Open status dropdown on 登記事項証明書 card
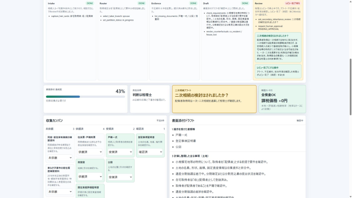Screen dimensions: 352x198 [x=150, y=152]
